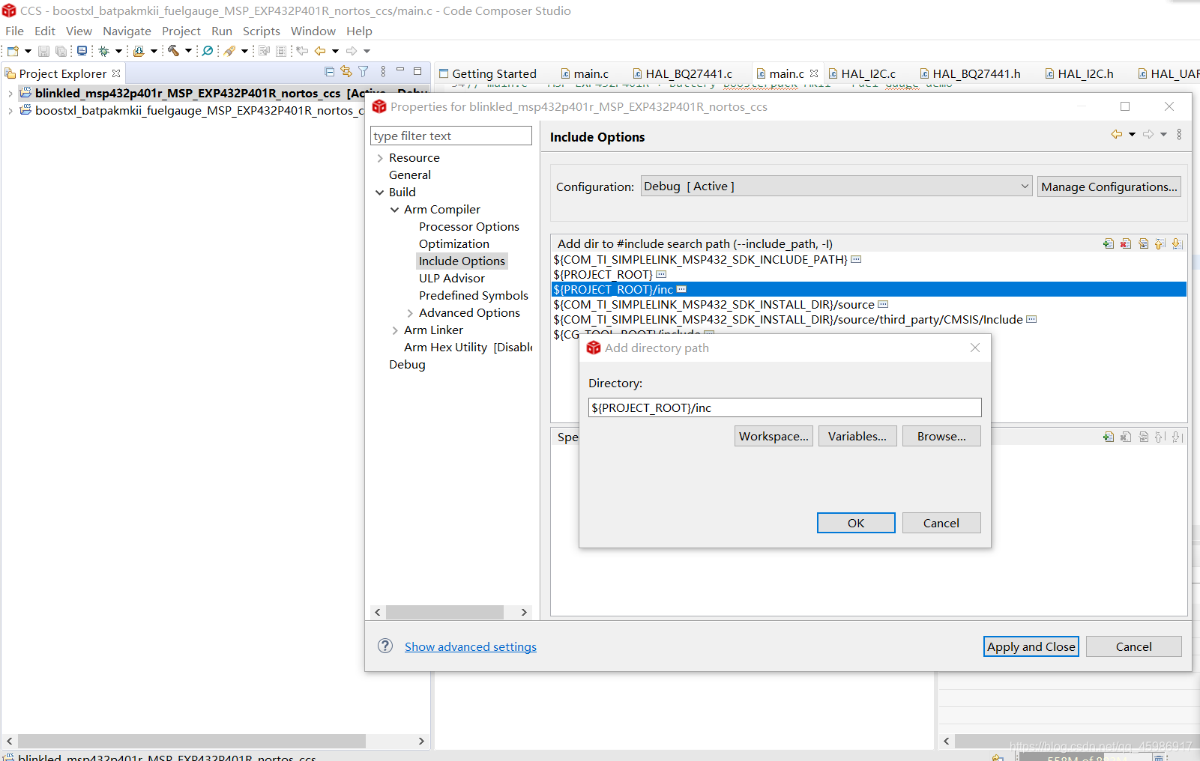Open the Scripts menu
This screenshot has width=1200, height=761.
coord(262,31)
